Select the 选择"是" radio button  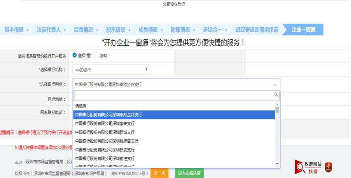75,55
